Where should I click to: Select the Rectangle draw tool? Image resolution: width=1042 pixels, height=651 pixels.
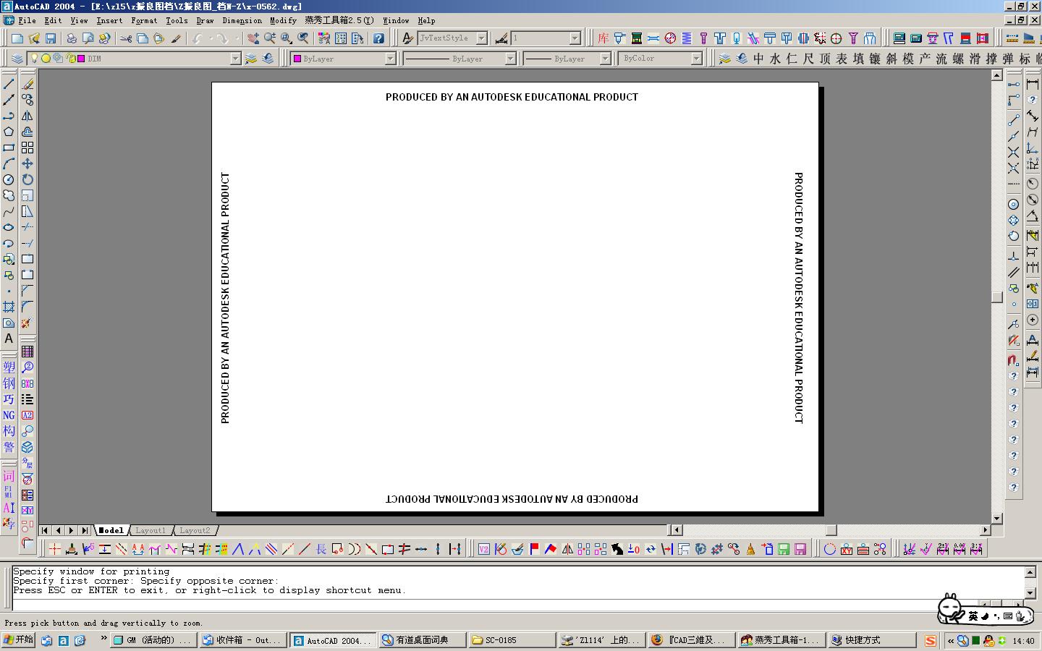9,148
